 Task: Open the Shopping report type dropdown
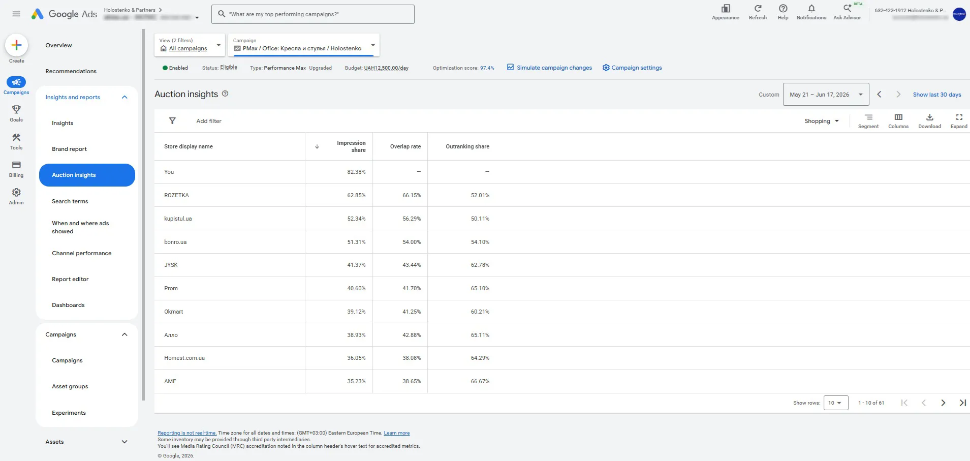click(x=822, y=121)
